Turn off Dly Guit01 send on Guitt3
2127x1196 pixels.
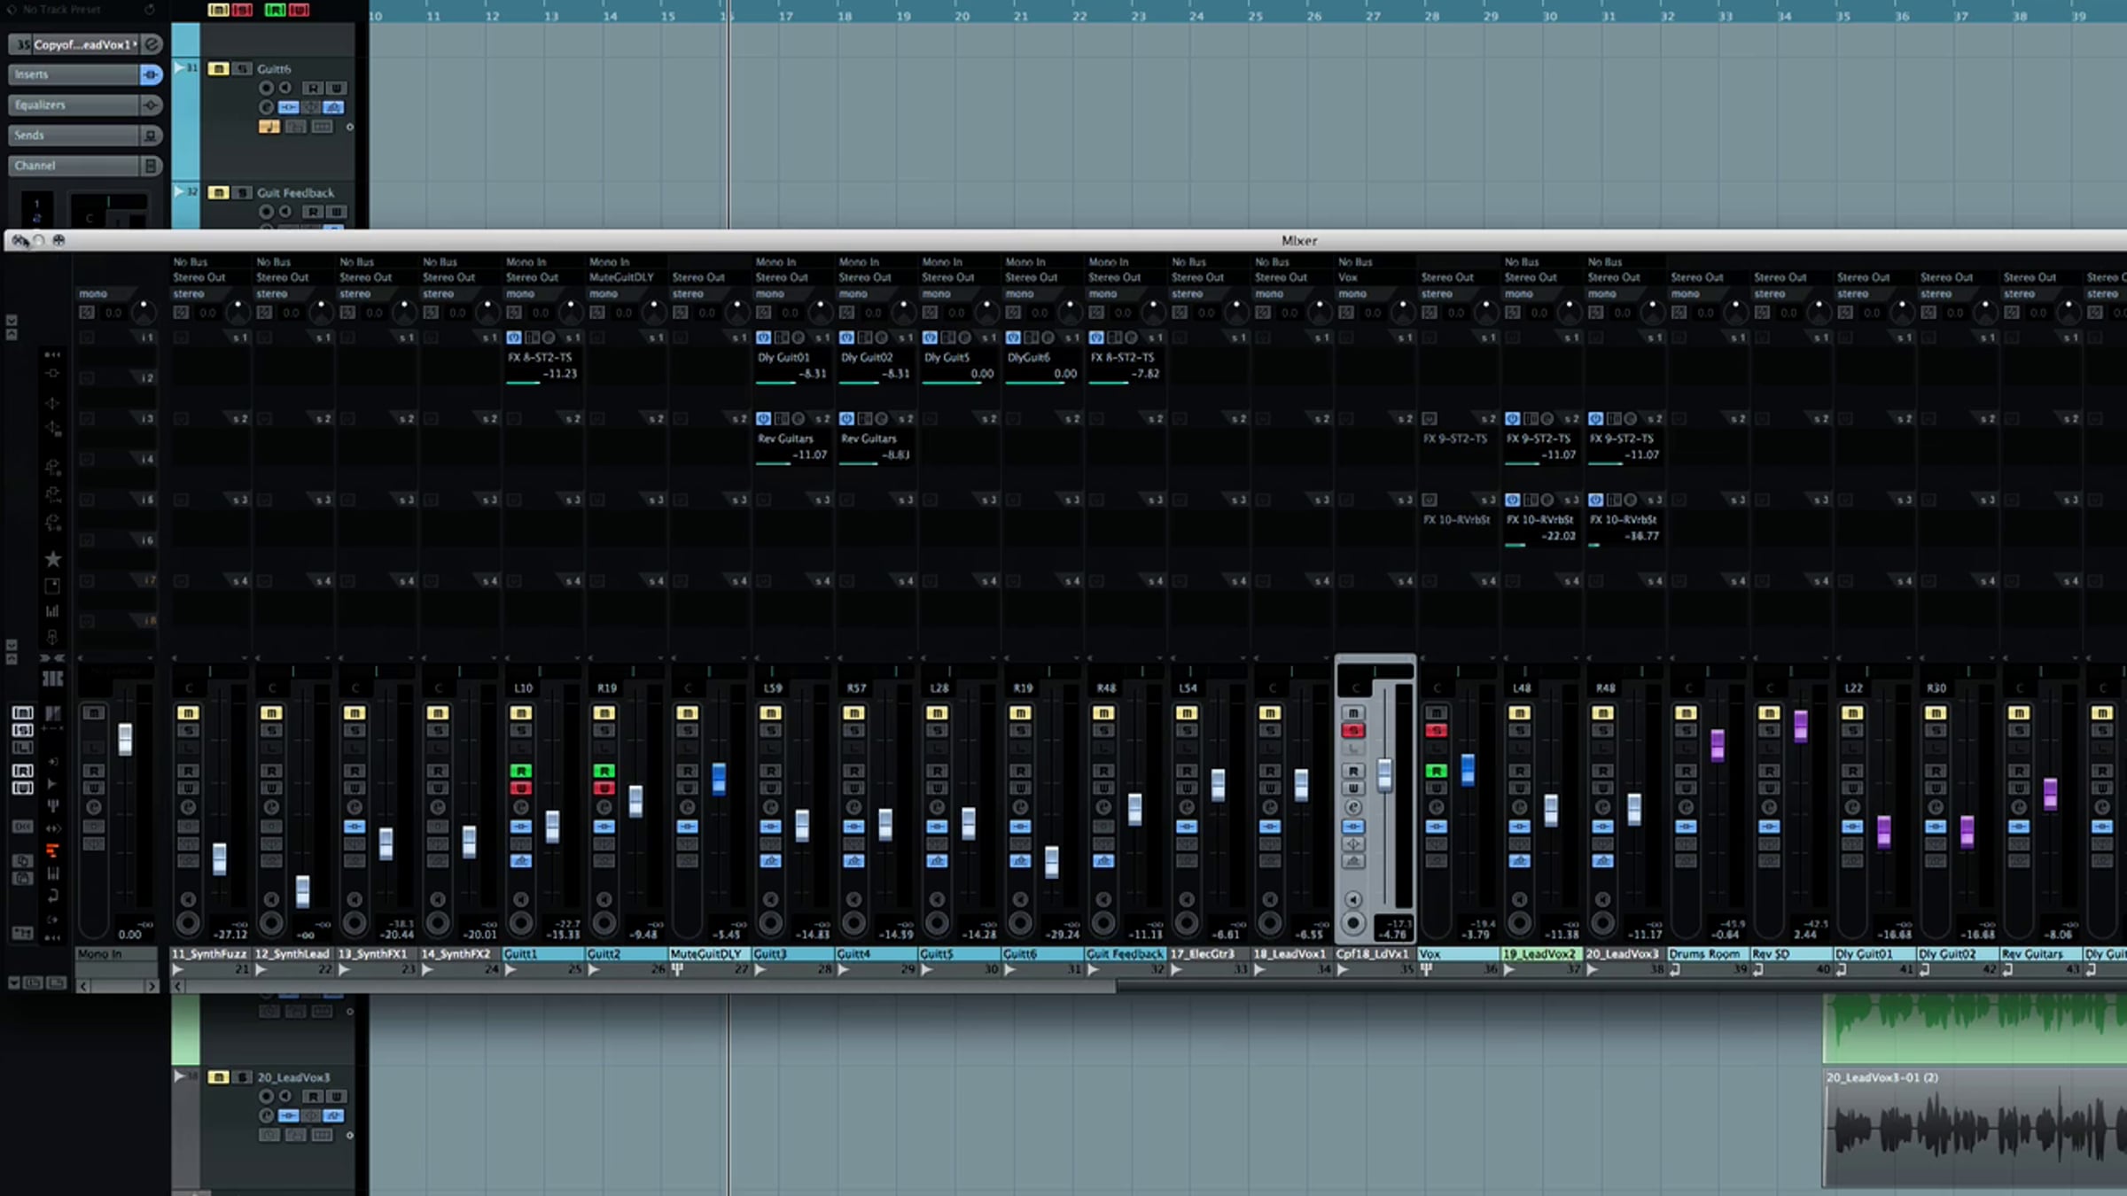pos(763,338)
